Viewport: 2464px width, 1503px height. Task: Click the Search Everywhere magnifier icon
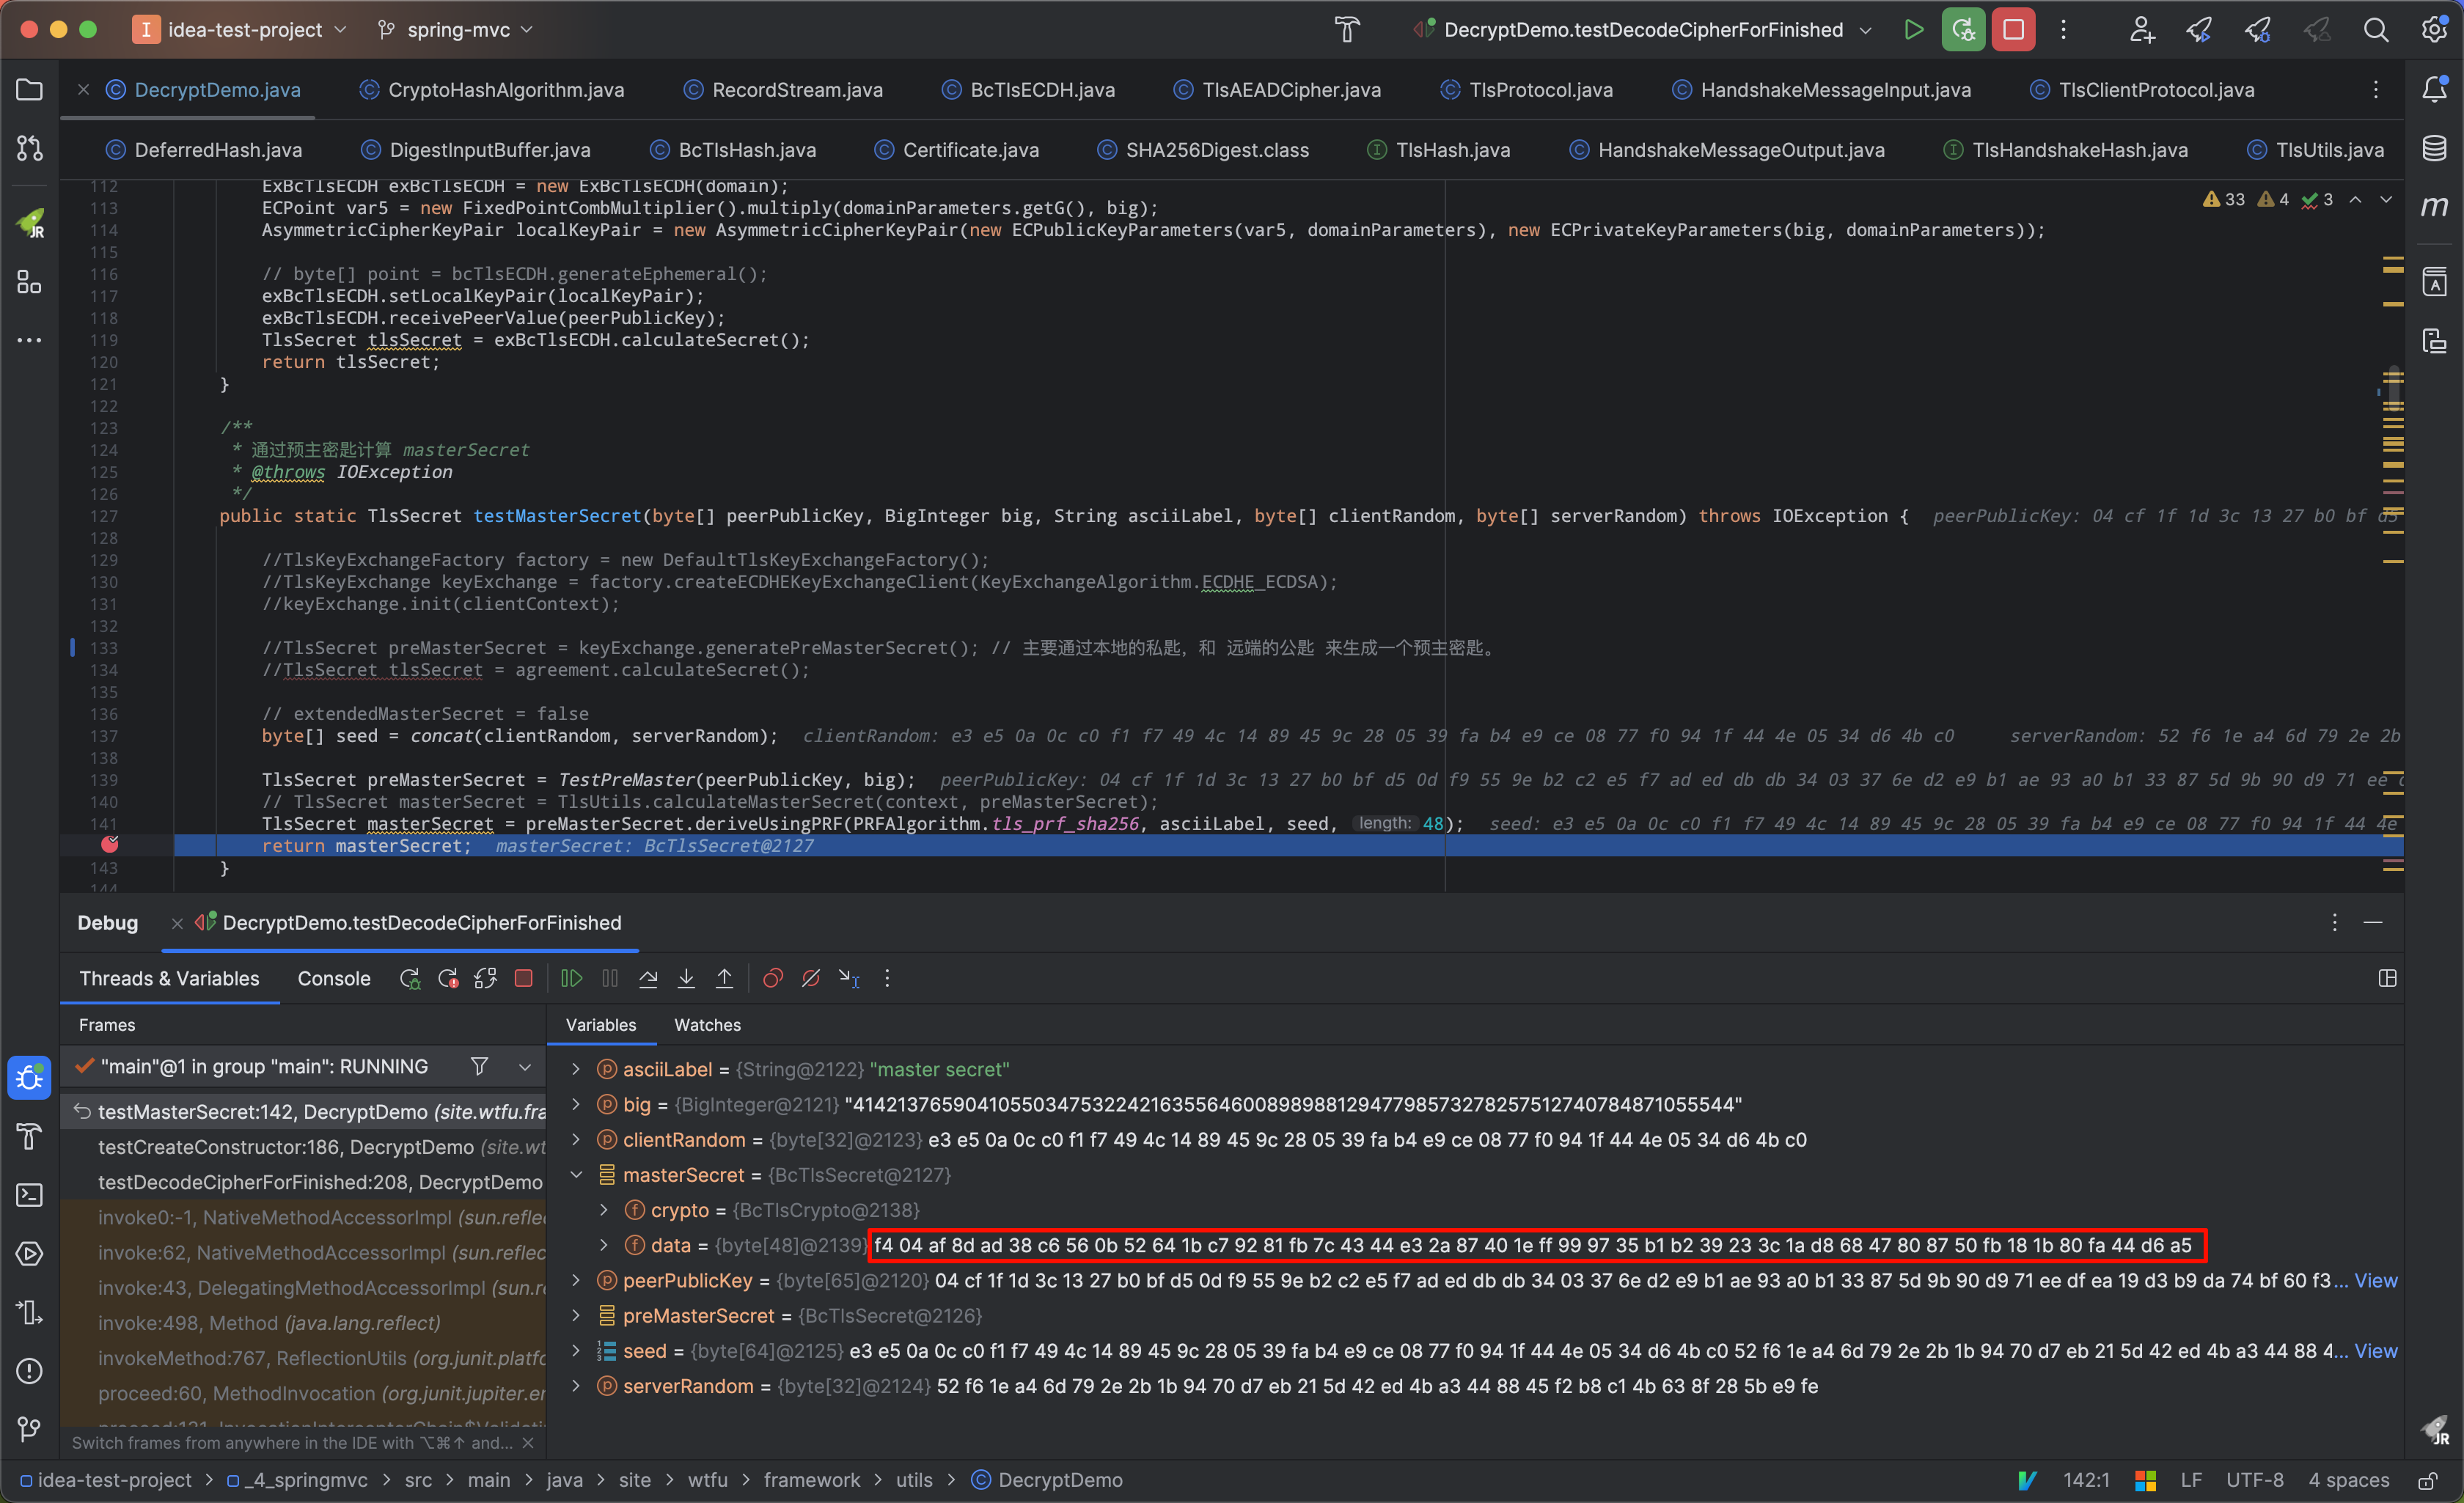click(x=2376, y=30)
